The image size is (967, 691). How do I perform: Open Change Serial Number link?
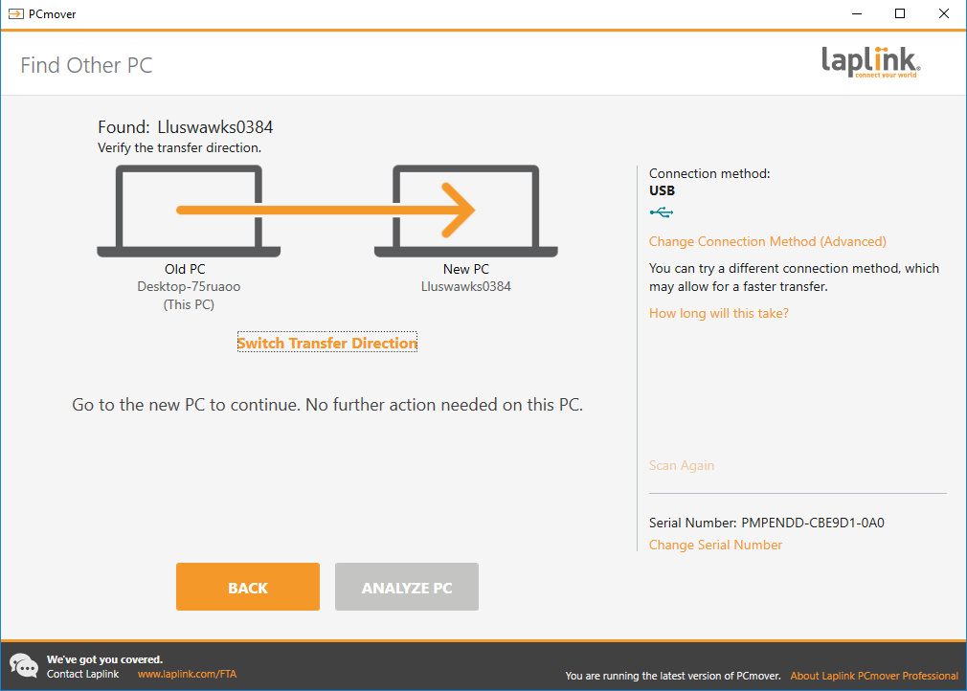coord(715,545)
